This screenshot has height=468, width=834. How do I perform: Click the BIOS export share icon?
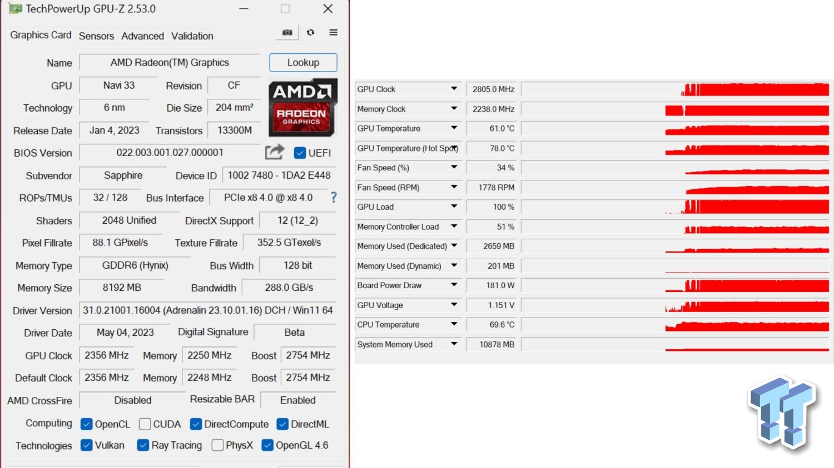point(275,152)
